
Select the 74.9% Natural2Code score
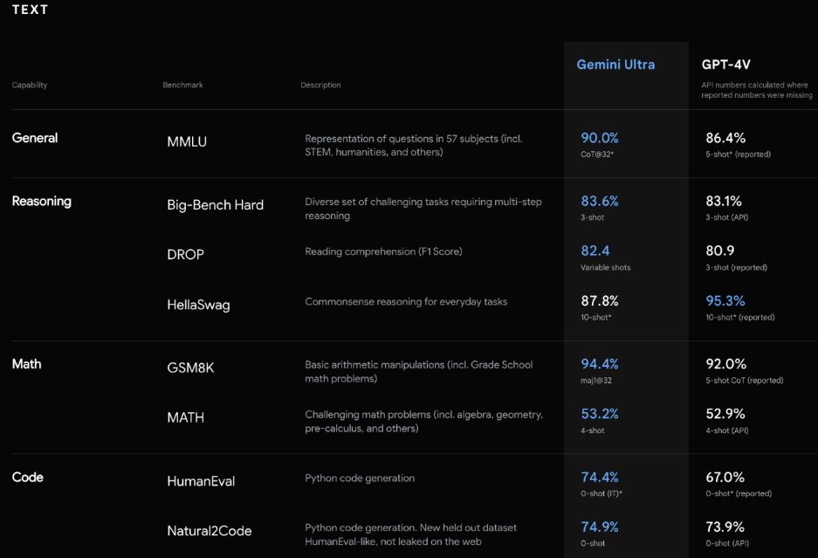point(600,527)
